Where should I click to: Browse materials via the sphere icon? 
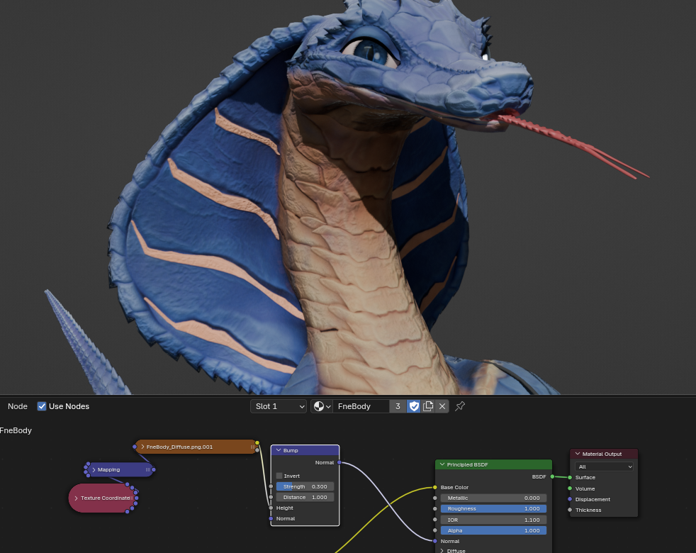coord(322,406)
